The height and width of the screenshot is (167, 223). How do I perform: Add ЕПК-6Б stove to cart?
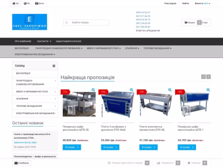click(x=149, y=147)
